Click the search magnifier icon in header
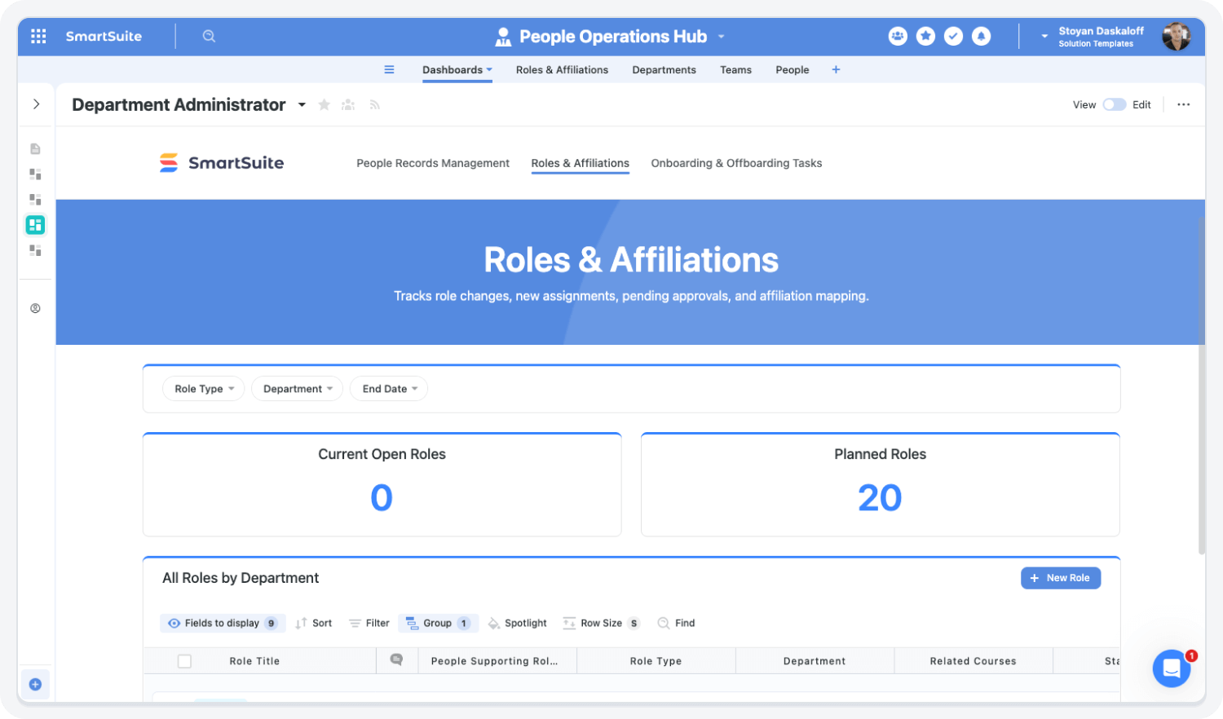1223x719 pixels. pos(209,36)
